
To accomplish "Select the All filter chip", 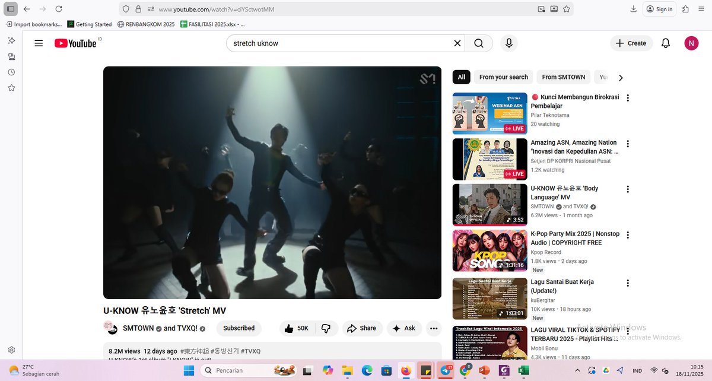I will click(462, 77).
